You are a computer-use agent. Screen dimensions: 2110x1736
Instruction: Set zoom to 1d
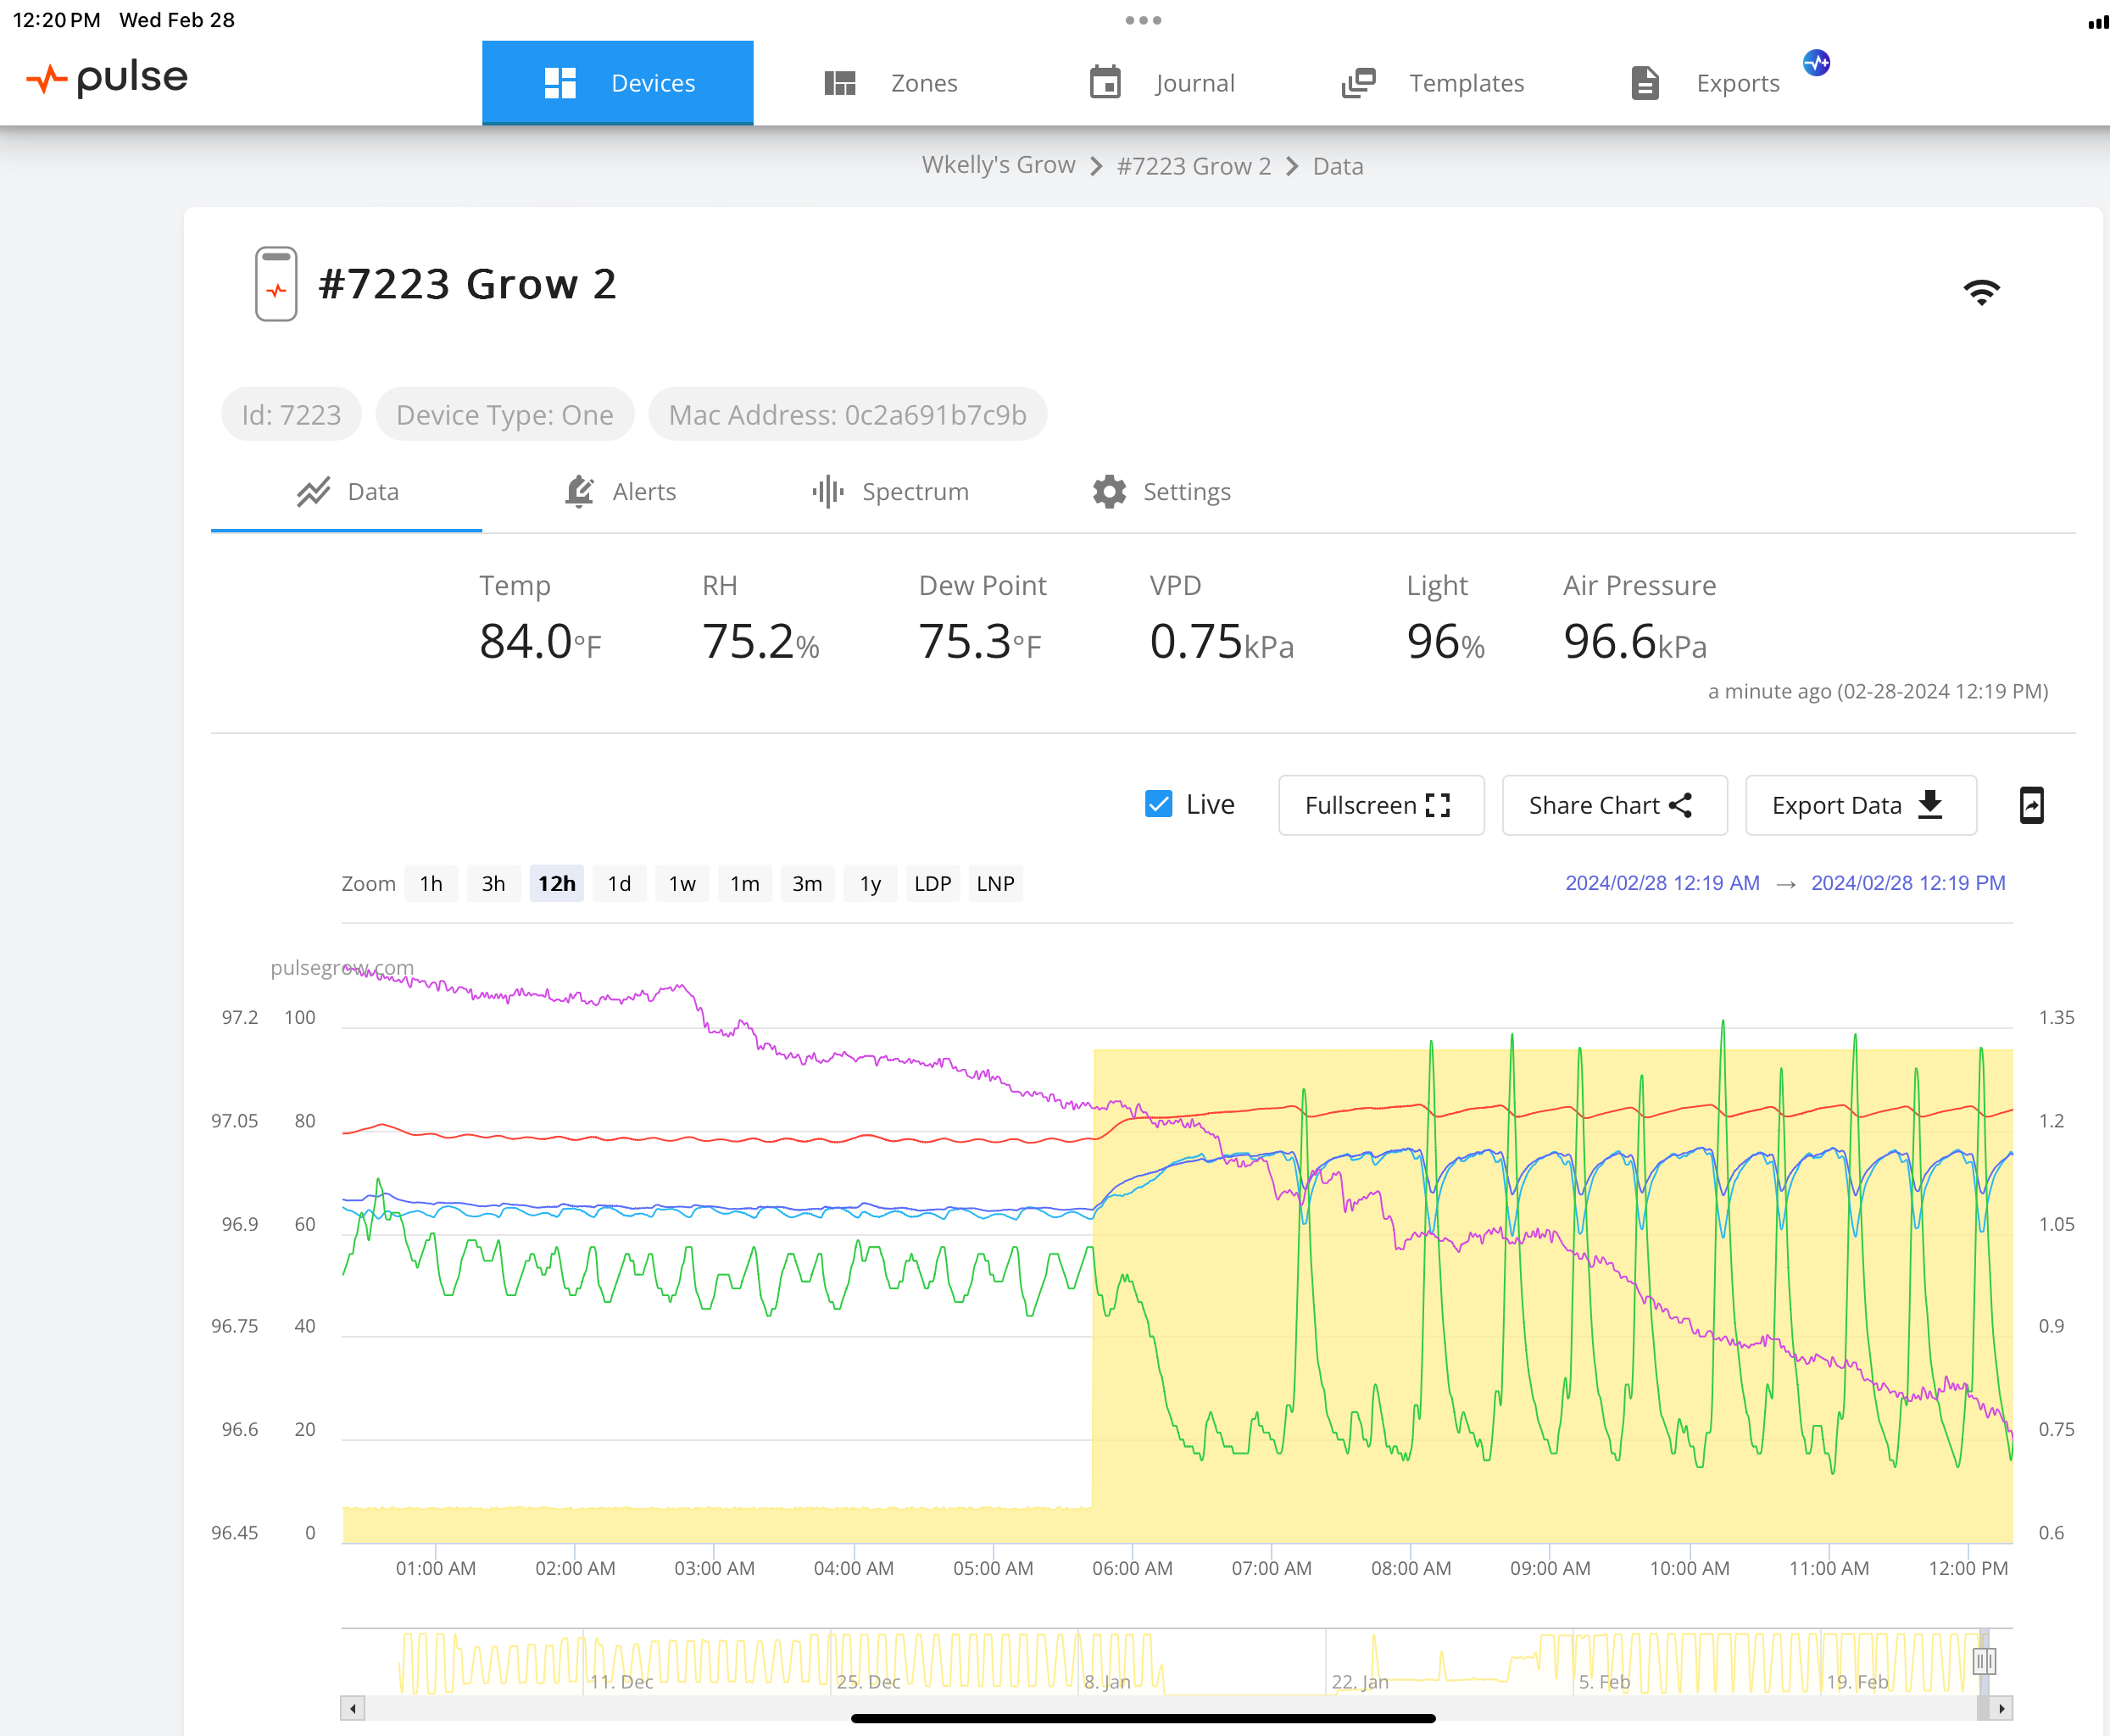tap(619, 883)
